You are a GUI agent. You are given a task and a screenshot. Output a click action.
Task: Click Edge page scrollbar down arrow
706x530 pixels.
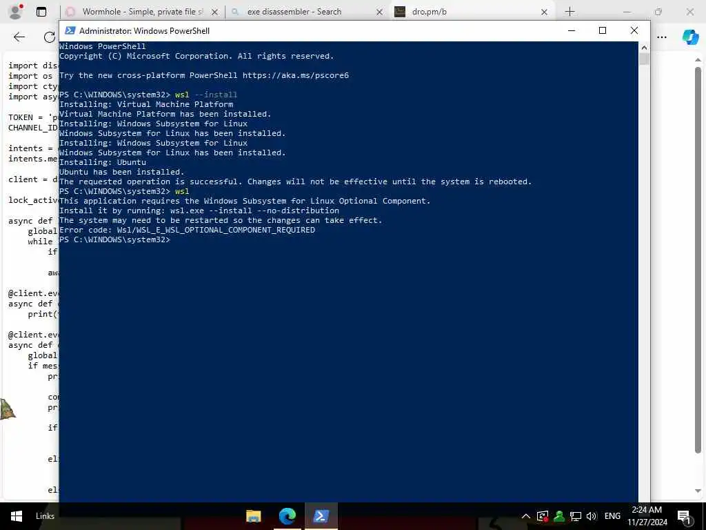tap(698, 491)
